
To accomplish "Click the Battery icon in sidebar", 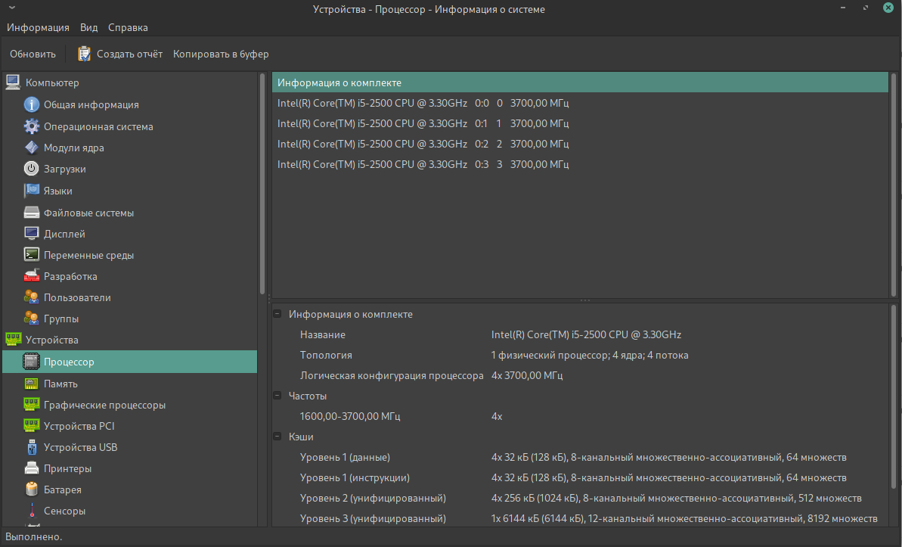I will (32, 490).
